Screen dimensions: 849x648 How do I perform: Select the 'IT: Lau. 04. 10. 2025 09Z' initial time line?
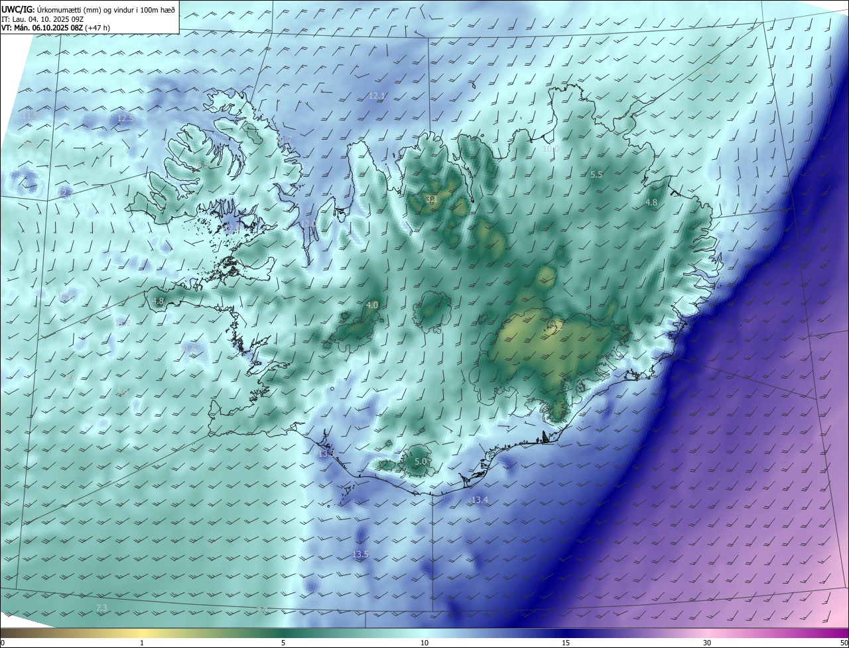point(44,19)
